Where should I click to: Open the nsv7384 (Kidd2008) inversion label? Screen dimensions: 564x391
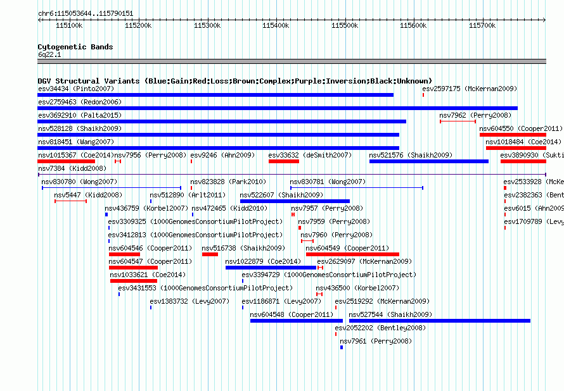click(72, 168)
